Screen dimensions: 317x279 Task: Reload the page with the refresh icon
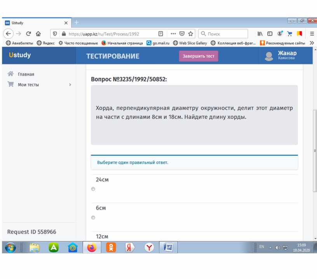[x=28, y=34]
